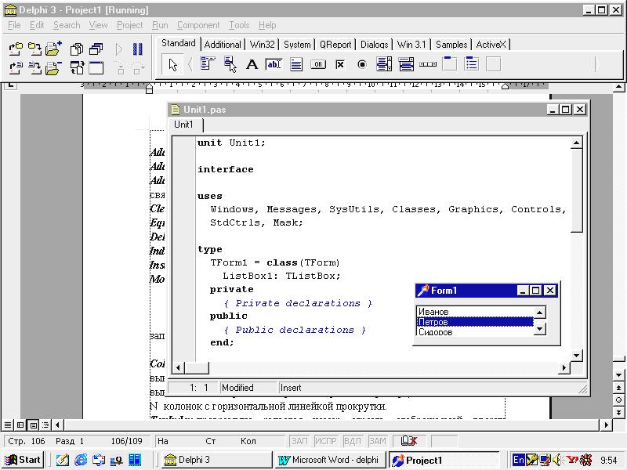Switch to the ActiveX palette tab
The width and height of the screenshot is (627, 470).
coord(491,45)
